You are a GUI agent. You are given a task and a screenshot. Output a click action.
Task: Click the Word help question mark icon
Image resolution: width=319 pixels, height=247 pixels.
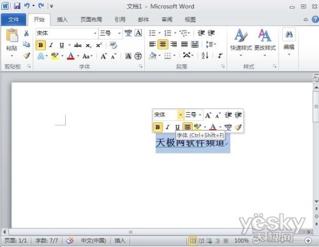(315, 20)
